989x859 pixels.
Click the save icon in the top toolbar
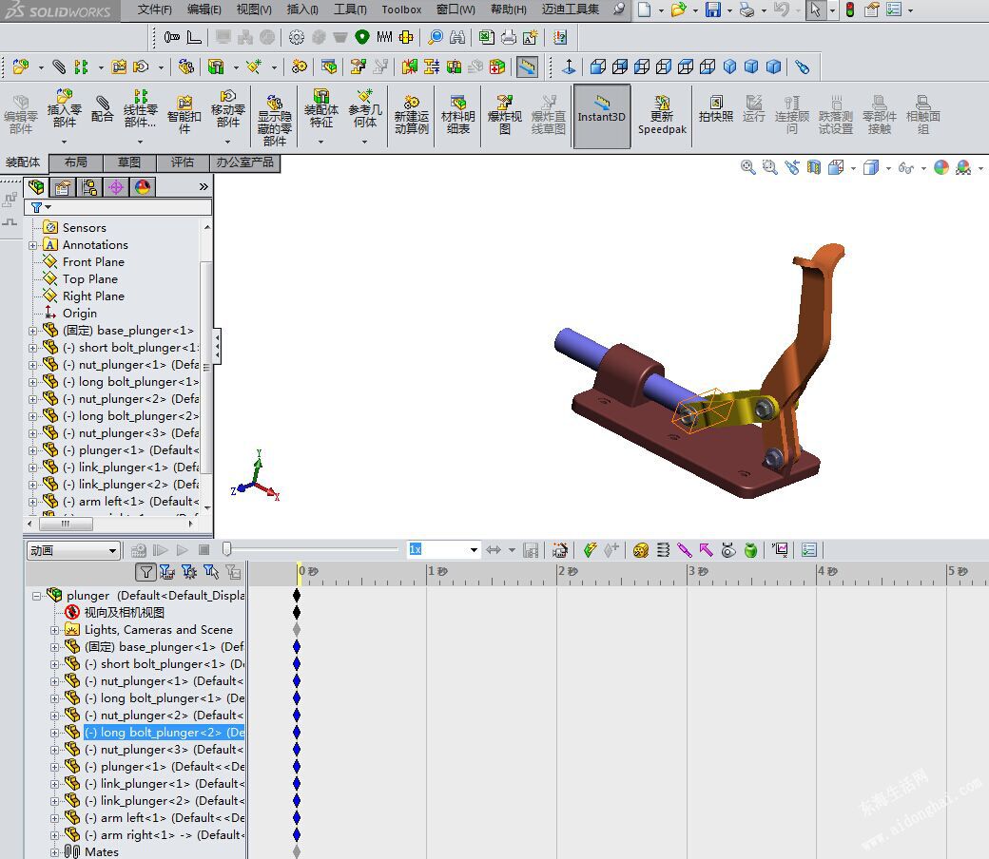tap(712, 10)
